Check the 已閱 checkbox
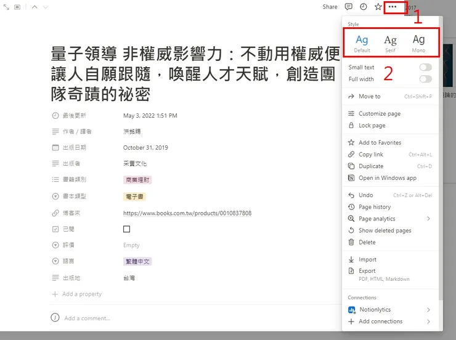 coord(126,229)
